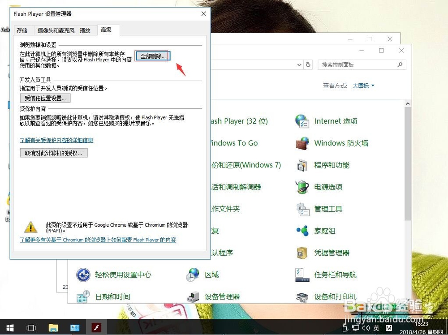Viewport: 448px width, 335px height.
Task: Open the 轻松使用设置中心 icon
Action: (x=83, y=275)
